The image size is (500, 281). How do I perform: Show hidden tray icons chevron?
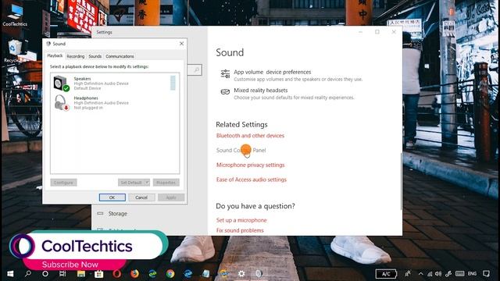tap(420, 274)
